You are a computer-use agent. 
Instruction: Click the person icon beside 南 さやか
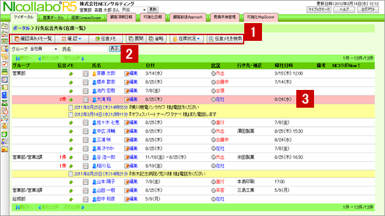coord(94,149)
